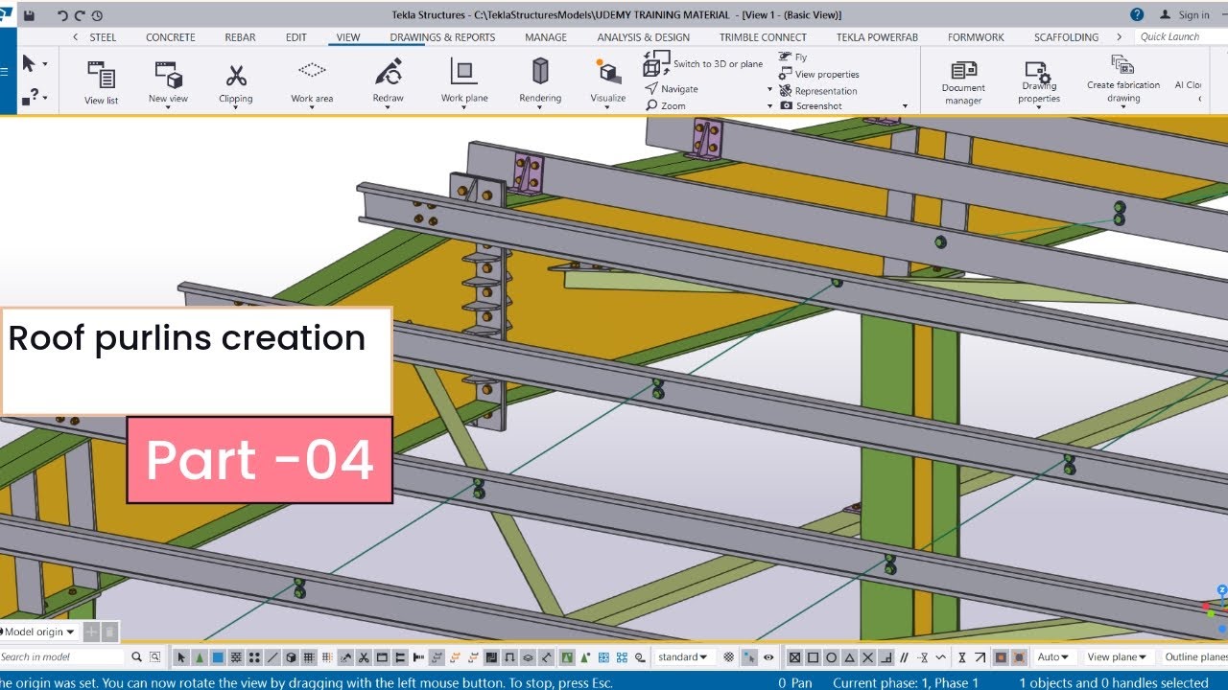Viewport: 1228px width, 690px height.
Task: Click the add plus button beside Model origin
Action: (x=91, y=632)
